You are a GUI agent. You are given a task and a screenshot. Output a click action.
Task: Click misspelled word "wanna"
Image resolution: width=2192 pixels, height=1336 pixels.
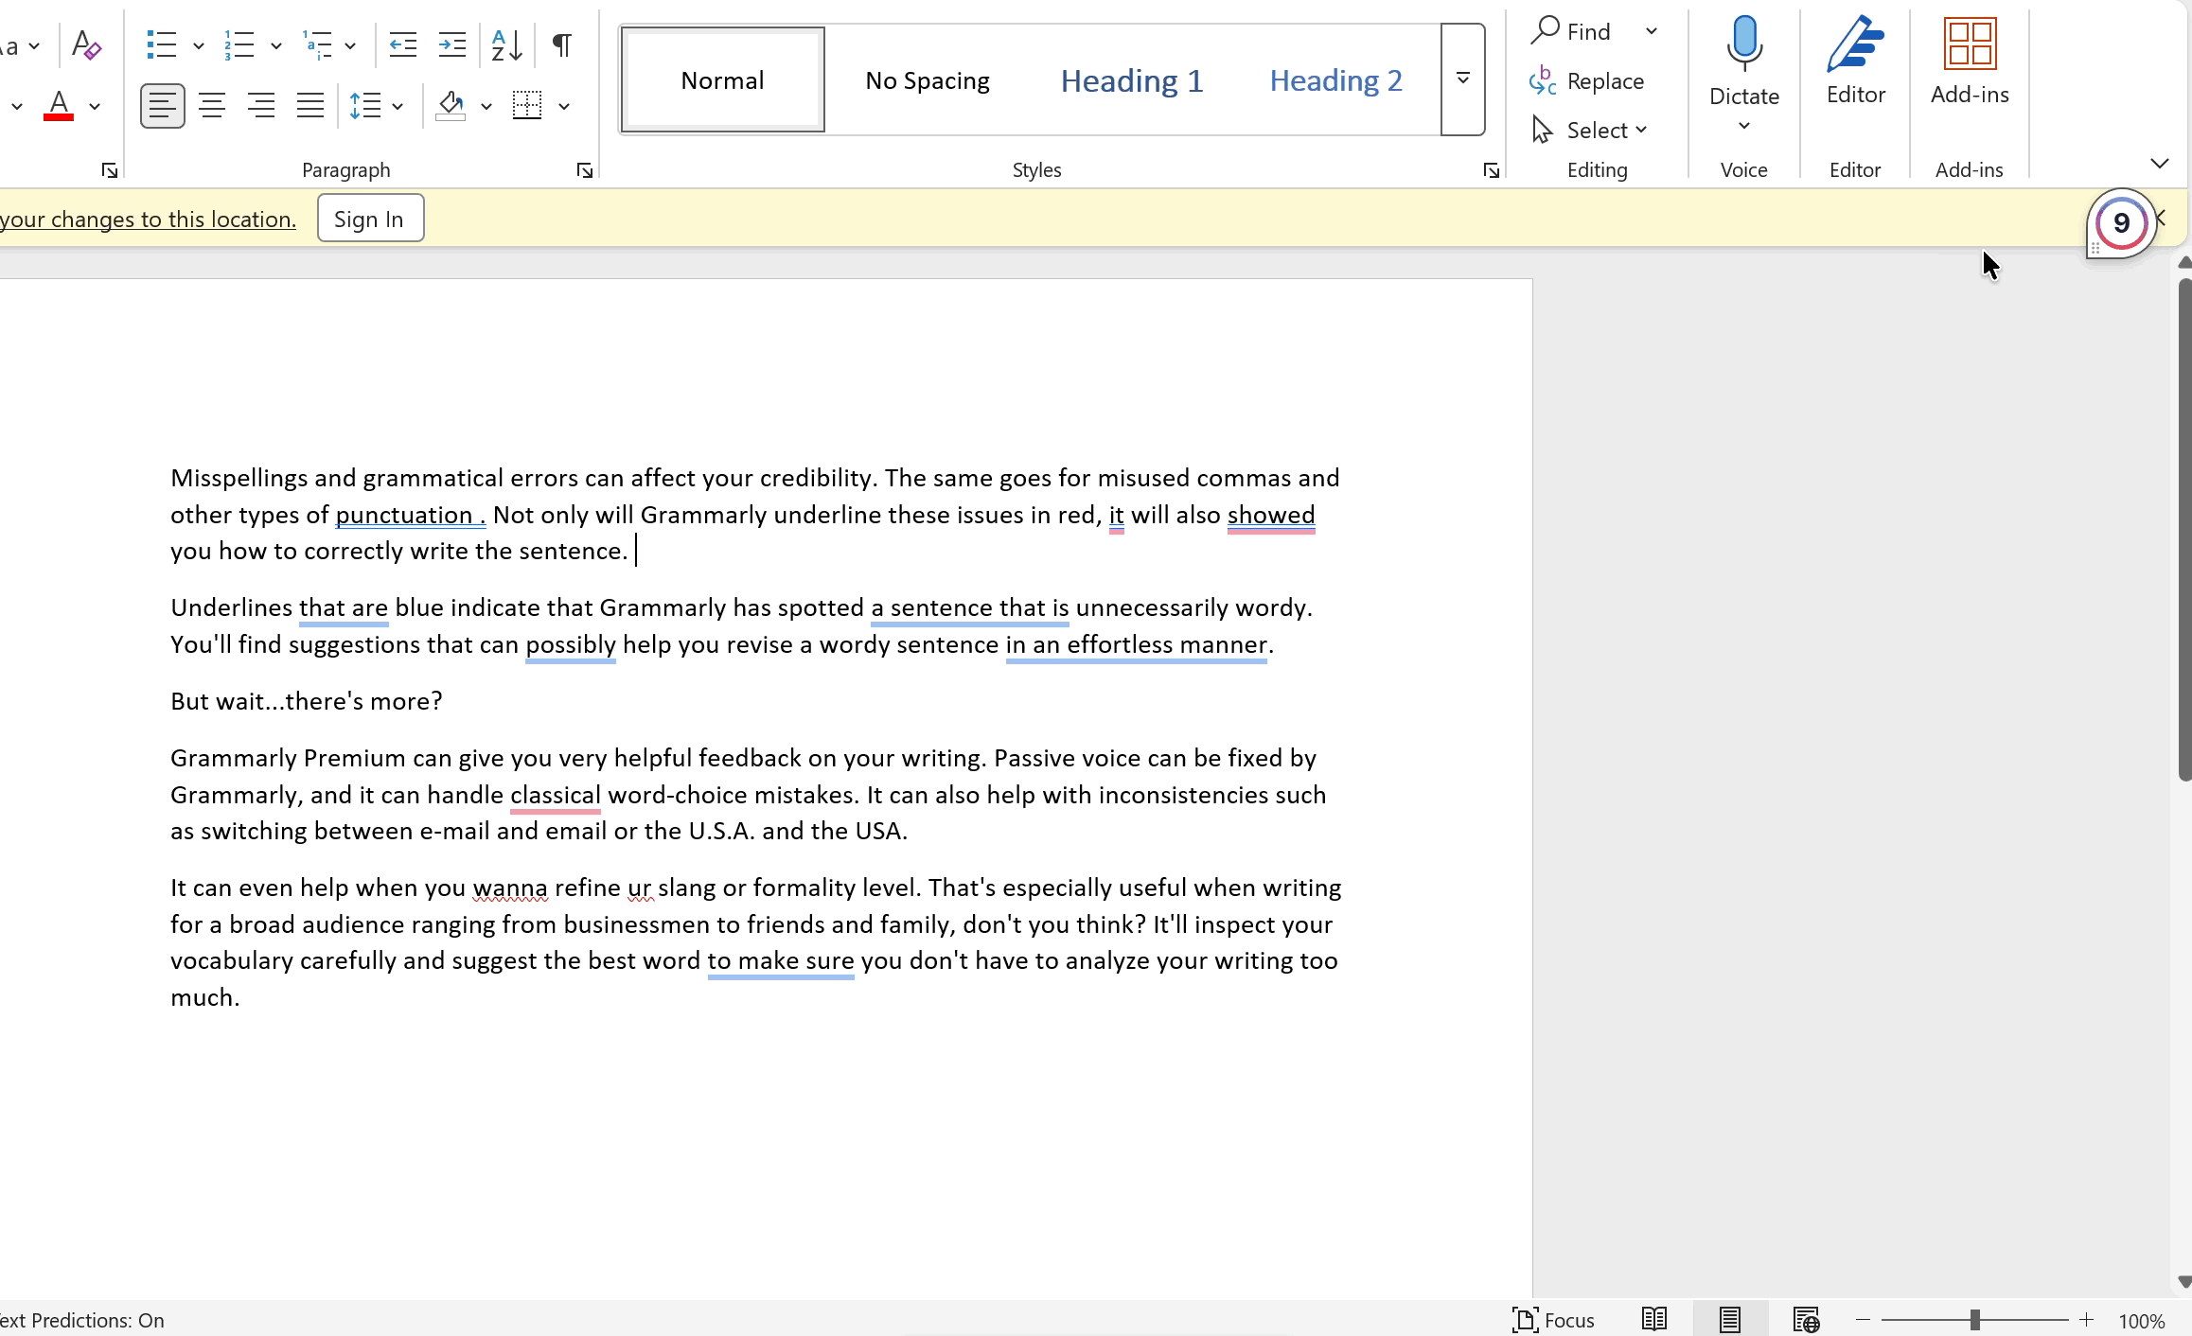pos(510,888)
